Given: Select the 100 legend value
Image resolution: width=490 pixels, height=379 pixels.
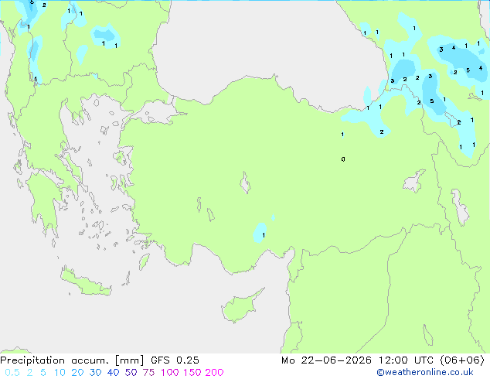Looking at the screenshot, I should tap(170, 373).
